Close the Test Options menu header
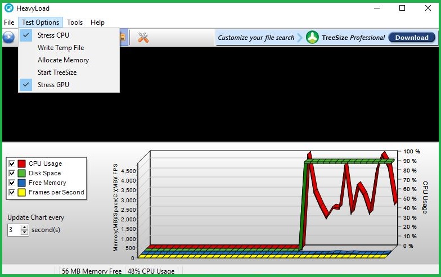 click(x=40, y=22)
